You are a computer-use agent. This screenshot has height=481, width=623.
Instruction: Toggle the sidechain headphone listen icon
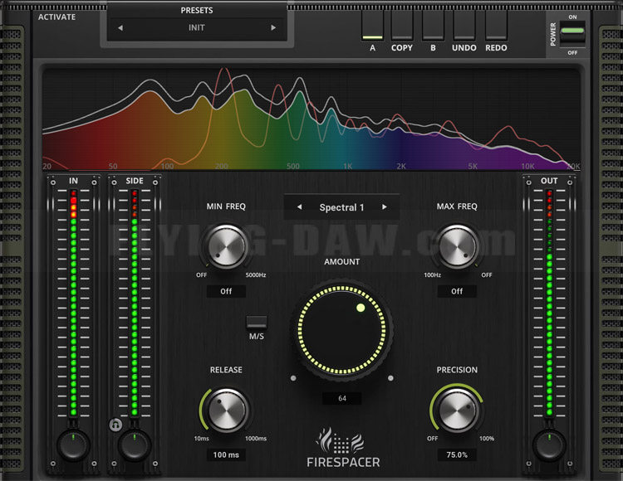click(x=115, y=425)
